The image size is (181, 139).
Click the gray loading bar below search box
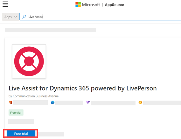50,30
